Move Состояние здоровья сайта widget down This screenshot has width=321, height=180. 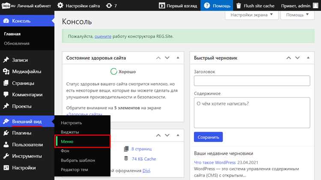click(x=167, y=58)
